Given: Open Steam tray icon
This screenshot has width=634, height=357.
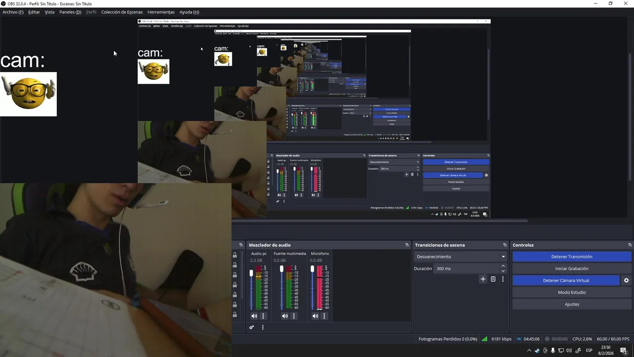Looking at the screenshot, I should click(x=537, y=351).
